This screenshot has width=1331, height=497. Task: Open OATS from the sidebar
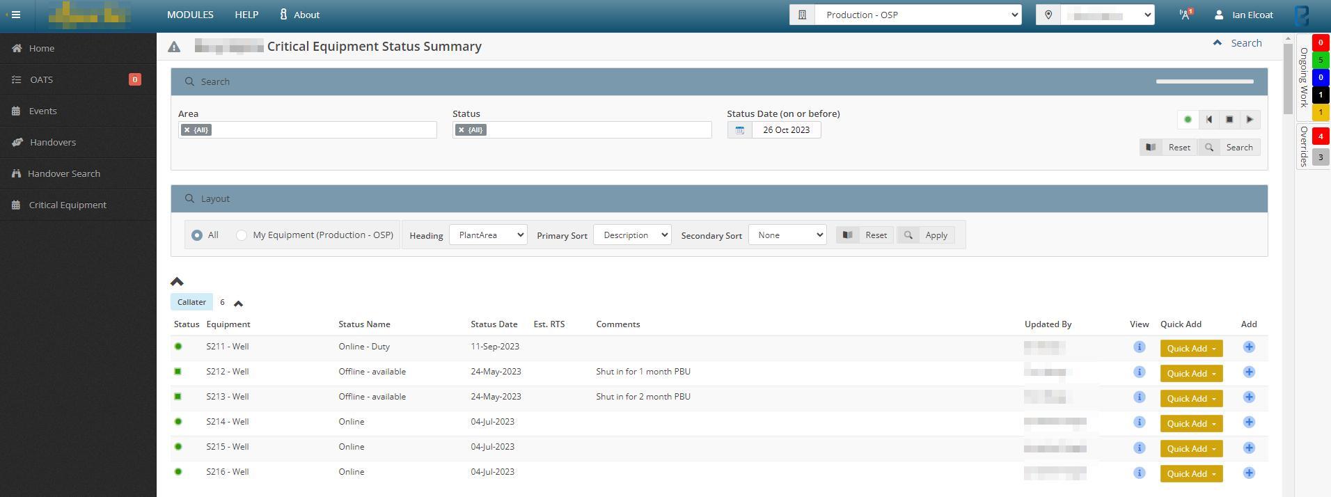point(78,79)
